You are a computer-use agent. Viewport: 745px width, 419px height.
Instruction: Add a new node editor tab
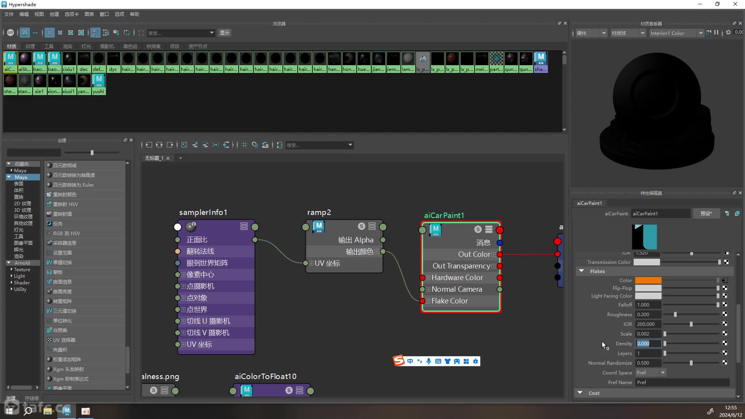180,158
